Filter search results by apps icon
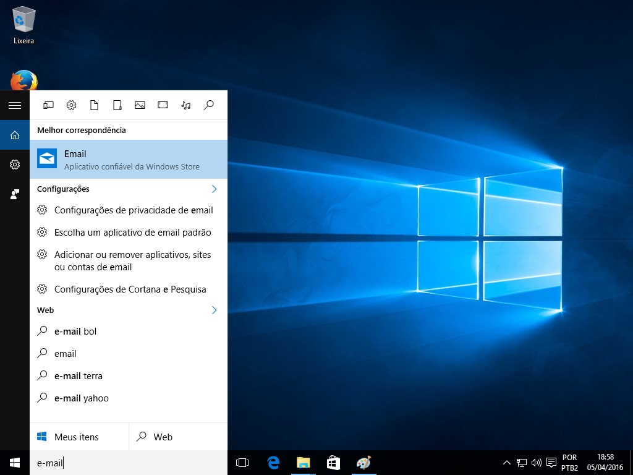 point(48,105)
